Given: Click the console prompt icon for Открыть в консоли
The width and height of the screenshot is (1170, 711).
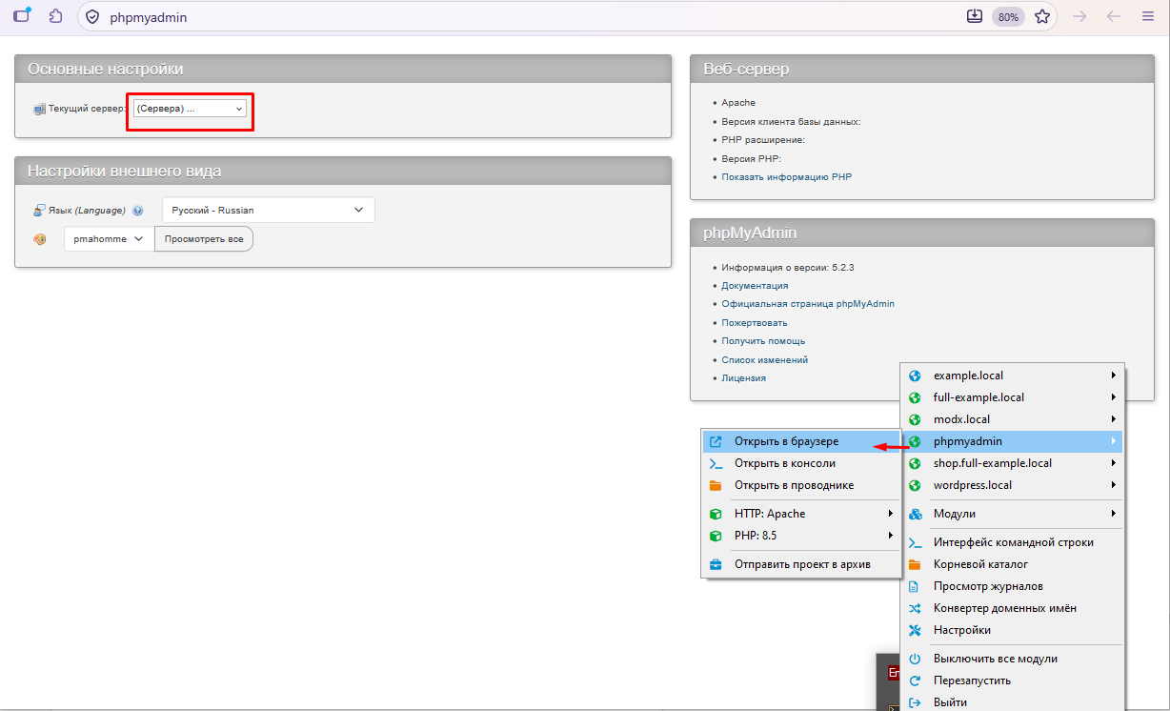Looking at the screenshot, I should 716,463.
